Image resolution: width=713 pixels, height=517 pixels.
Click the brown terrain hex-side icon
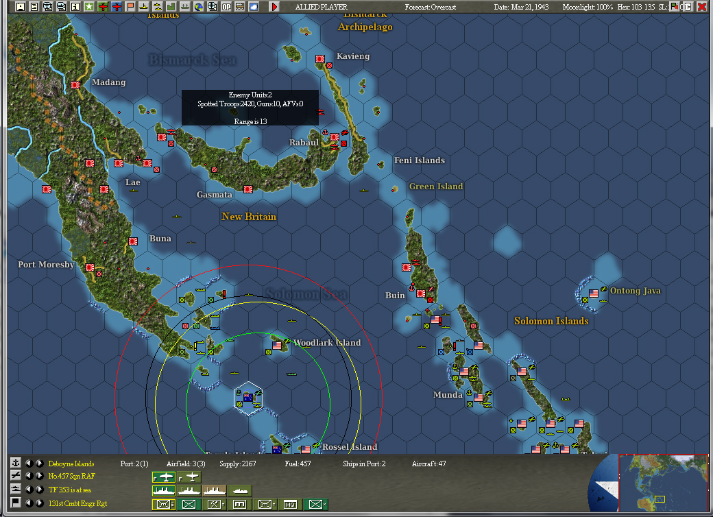(x=240, y=6)
